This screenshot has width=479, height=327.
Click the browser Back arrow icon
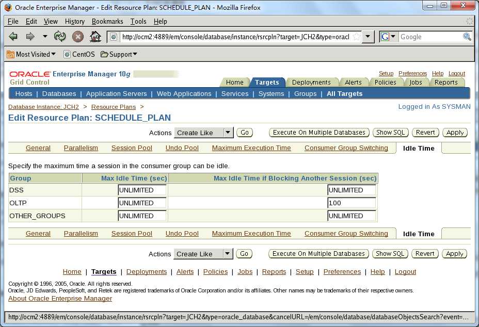click(x=13, y=37)
